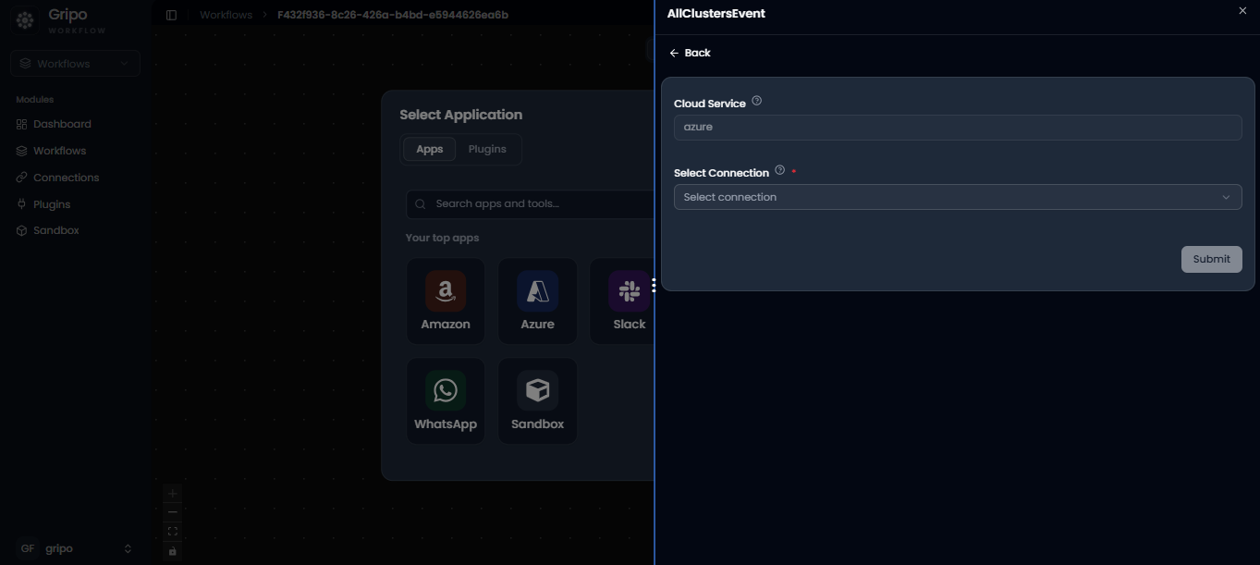Switch to the Plugins tab

pos(487,149)
